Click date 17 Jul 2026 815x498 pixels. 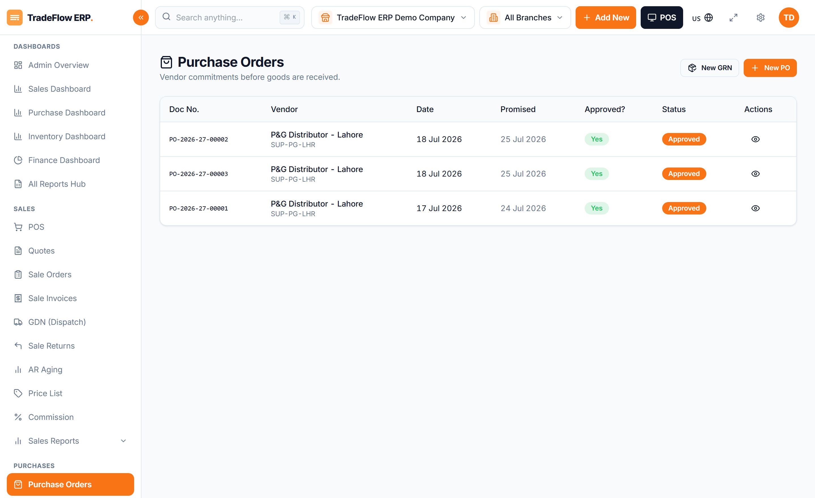pyautogui.click(x=439, y=208)
